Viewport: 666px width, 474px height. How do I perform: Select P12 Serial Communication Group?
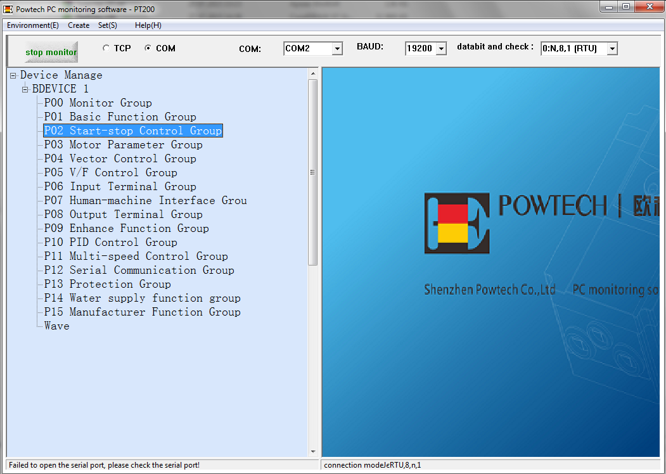click(139, 270)
